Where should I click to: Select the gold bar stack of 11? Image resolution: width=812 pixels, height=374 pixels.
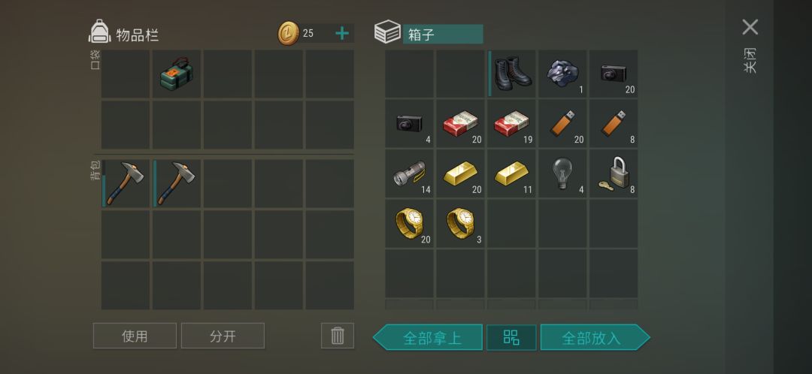(x=512, y=173)
